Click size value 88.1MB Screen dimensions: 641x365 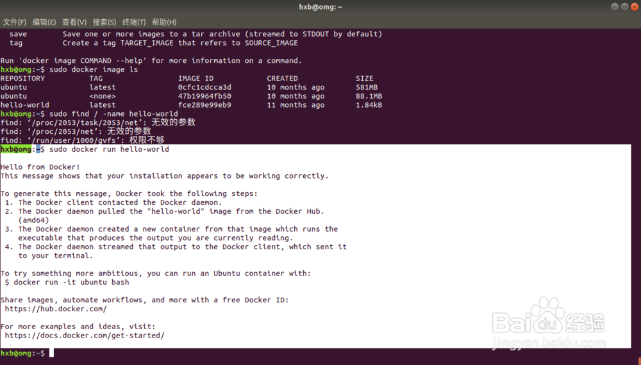pyautogui.click(x=369, y=96)
